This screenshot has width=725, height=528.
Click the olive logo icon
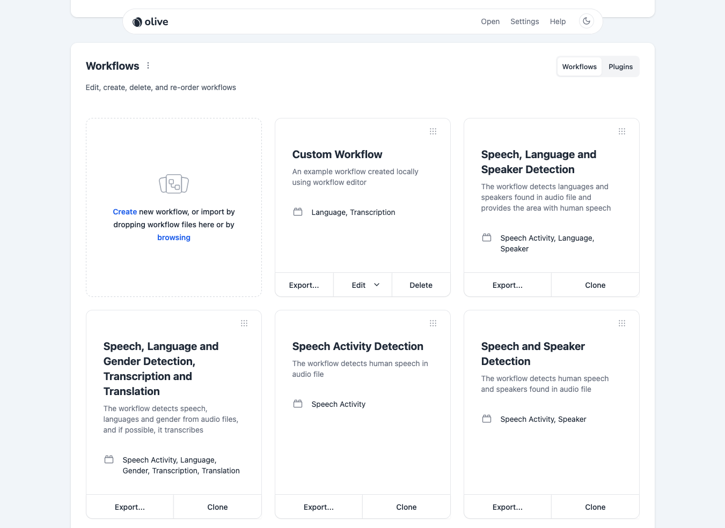(x=137, y=21)
